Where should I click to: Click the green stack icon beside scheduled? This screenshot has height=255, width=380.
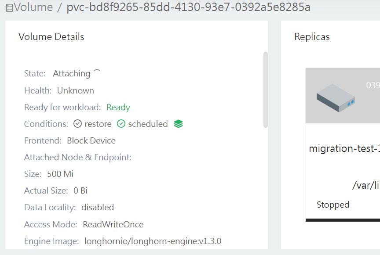tap(178, 123)
